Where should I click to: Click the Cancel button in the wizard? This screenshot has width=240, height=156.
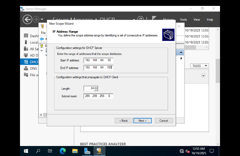coord(164,121)
